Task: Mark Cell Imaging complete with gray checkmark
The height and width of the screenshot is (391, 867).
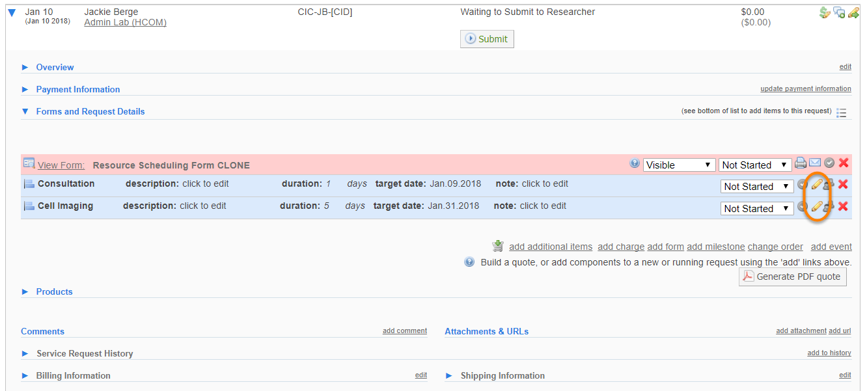Action: point(803,207)
